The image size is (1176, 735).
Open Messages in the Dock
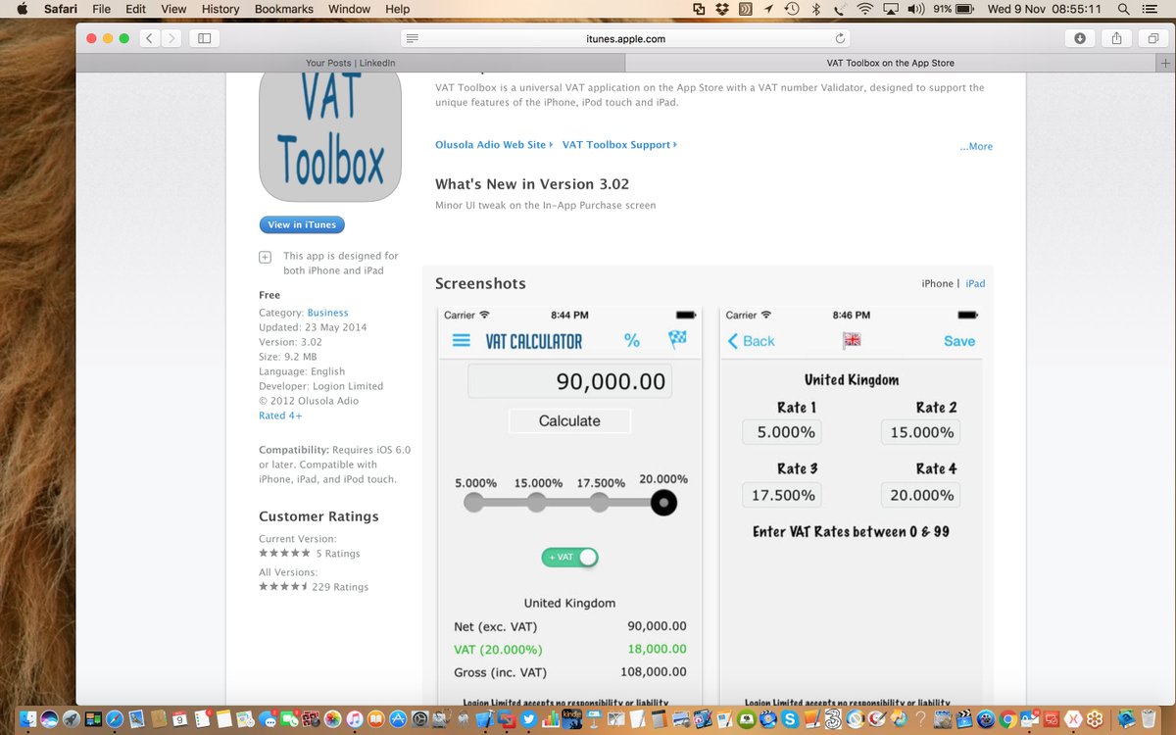[x=269, y=718]
